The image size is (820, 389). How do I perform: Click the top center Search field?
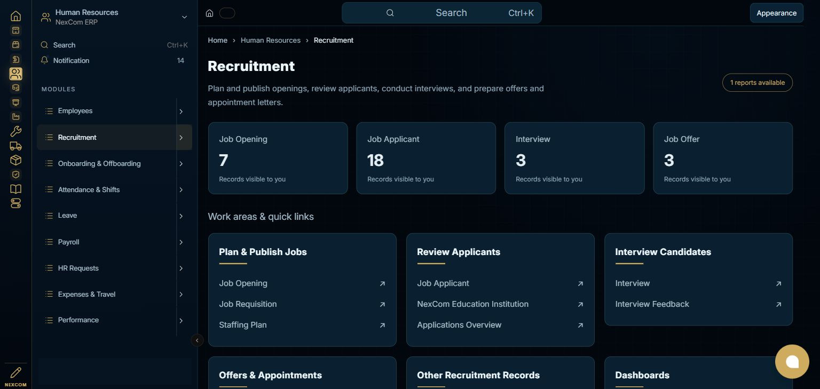click(441, 13)
